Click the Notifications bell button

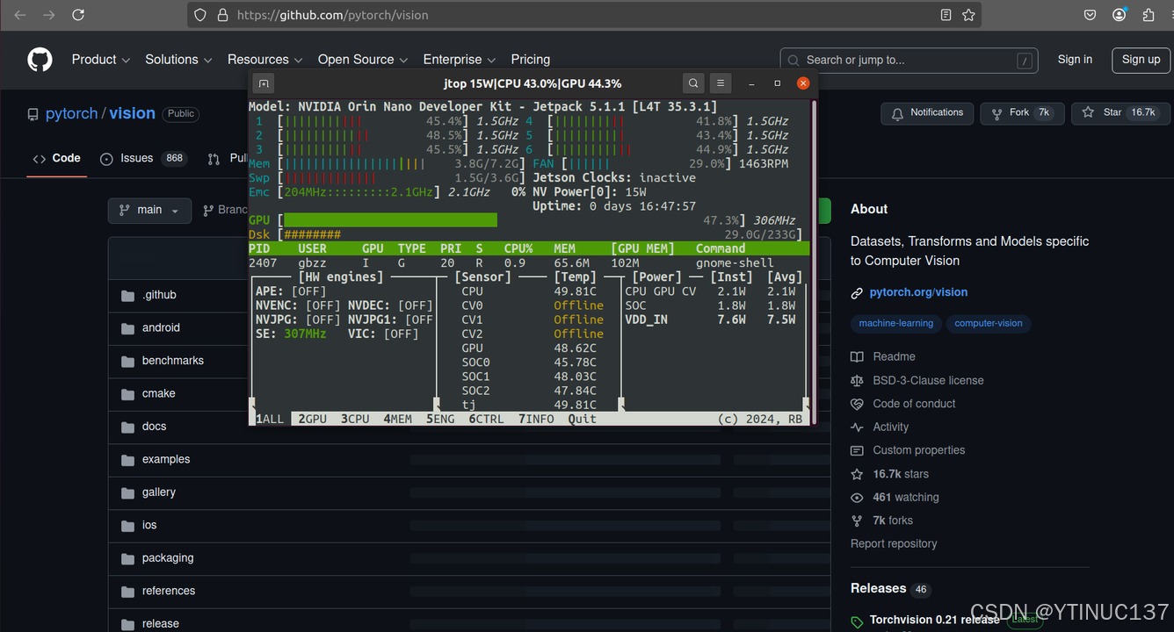pyautogui.click(x=927, y=113)
